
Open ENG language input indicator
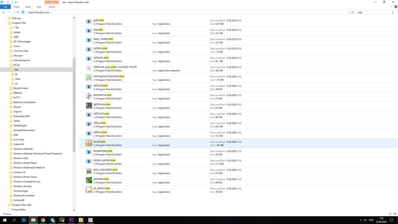pyautogui.click(x=371, y=220)
